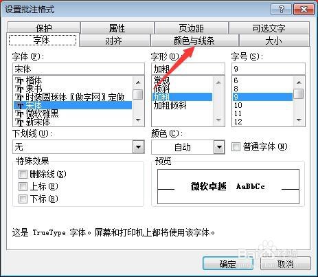Select the 字体 tab
The image size is (318, 277).
pos(43,40)
